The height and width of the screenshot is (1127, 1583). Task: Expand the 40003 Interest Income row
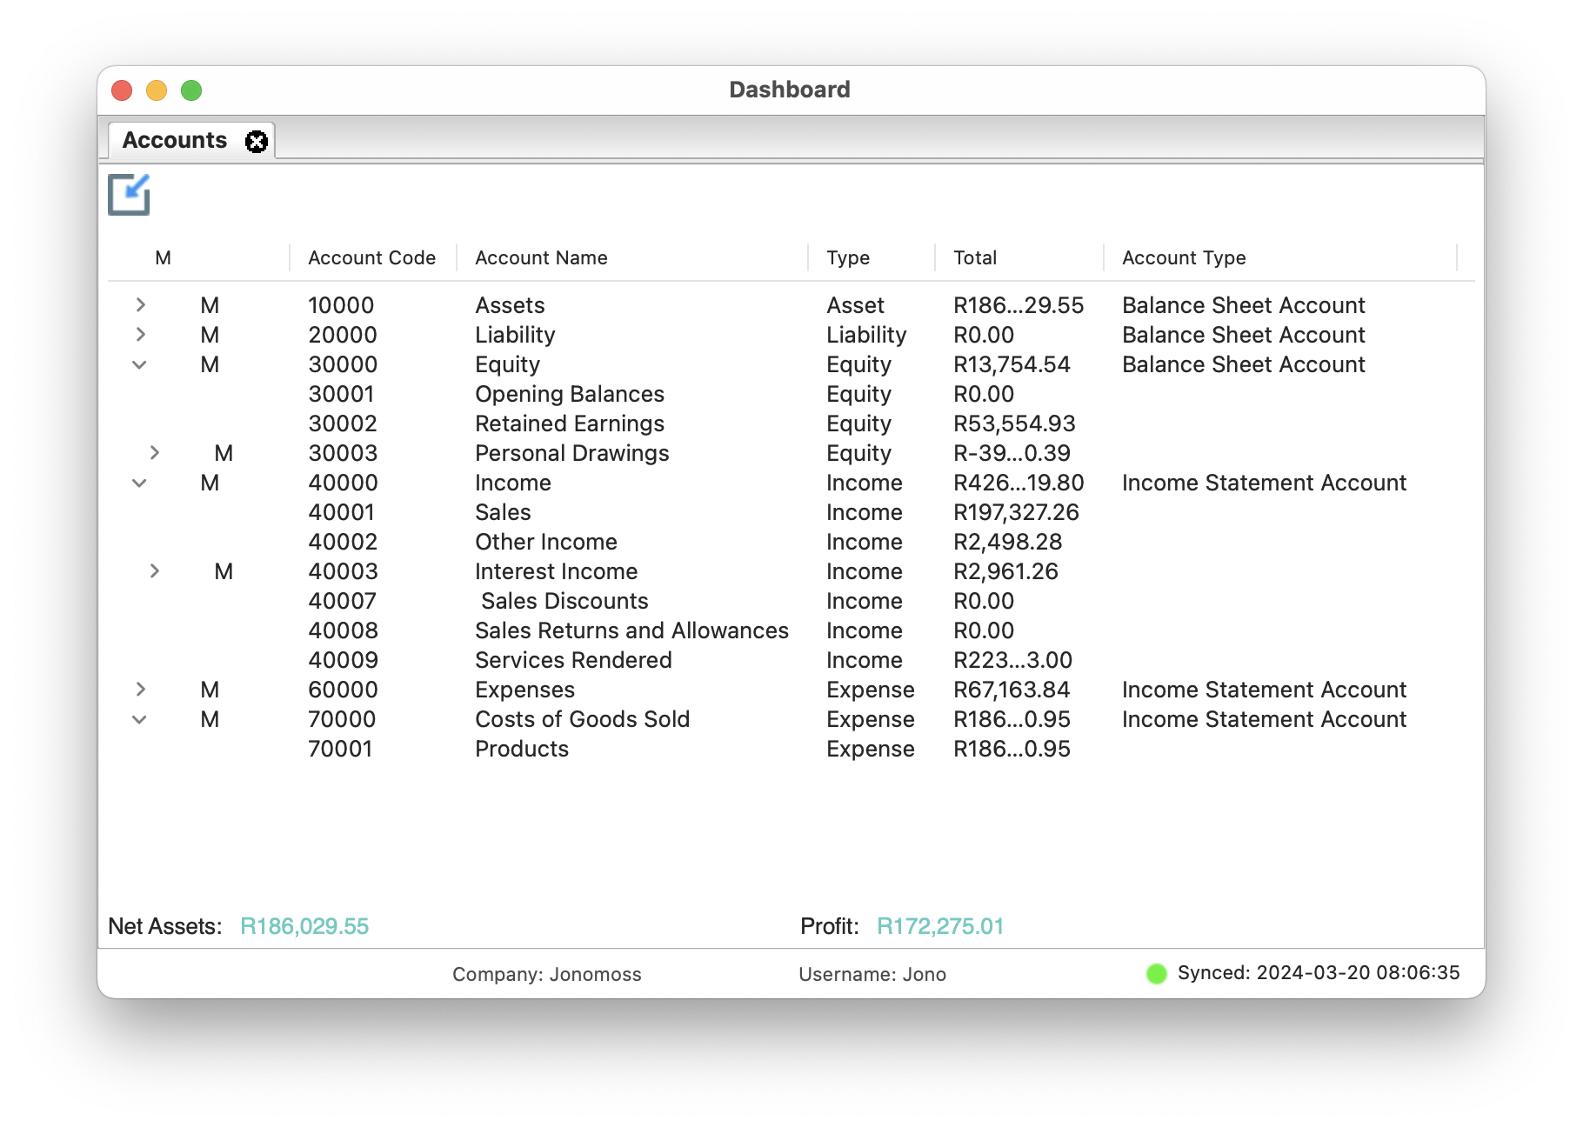click(155, 571)
